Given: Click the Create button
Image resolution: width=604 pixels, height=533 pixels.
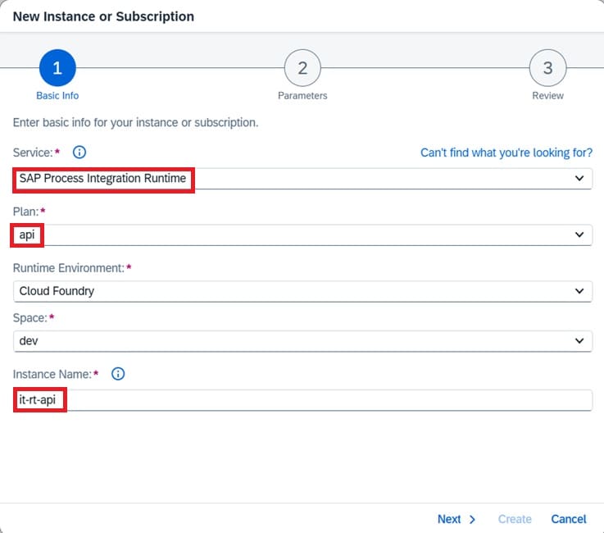Looking at the screenshot, I should [515, 519].
